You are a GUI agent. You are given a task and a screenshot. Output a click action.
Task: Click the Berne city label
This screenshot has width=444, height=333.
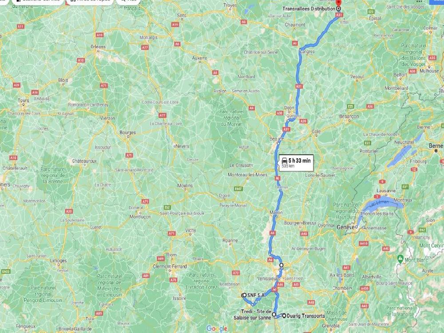[436, 145]
